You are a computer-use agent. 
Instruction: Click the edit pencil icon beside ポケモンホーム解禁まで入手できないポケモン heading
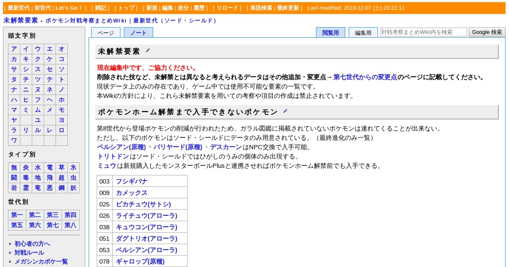tap(285, 111)
